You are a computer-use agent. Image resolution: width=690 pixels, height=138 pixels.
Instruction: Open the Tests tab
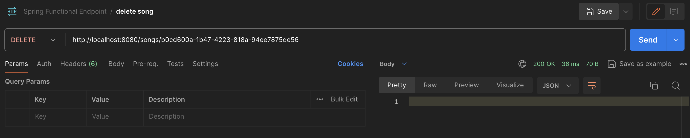(175, 64)
